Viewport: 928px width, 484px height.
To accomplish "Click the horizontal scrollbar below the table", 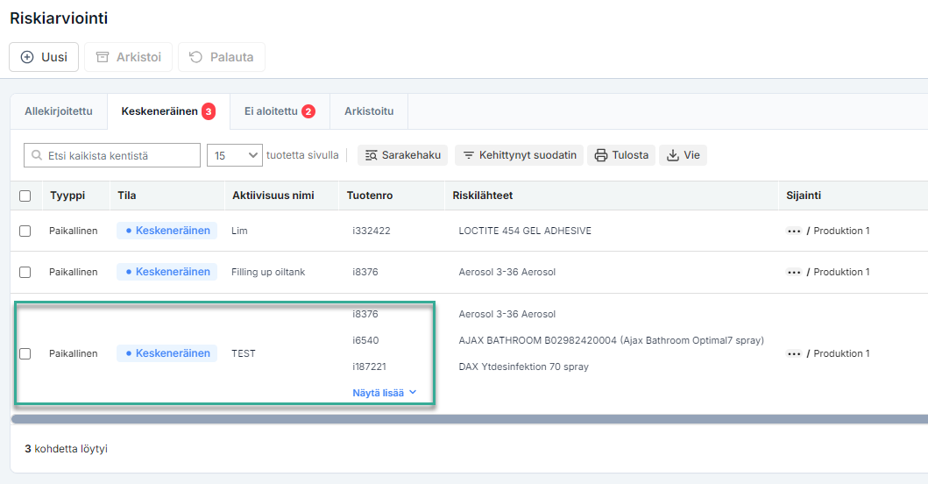I will coord(470,419).
